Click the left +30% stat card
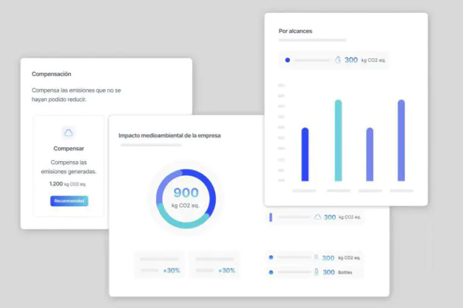 (160, 265)
